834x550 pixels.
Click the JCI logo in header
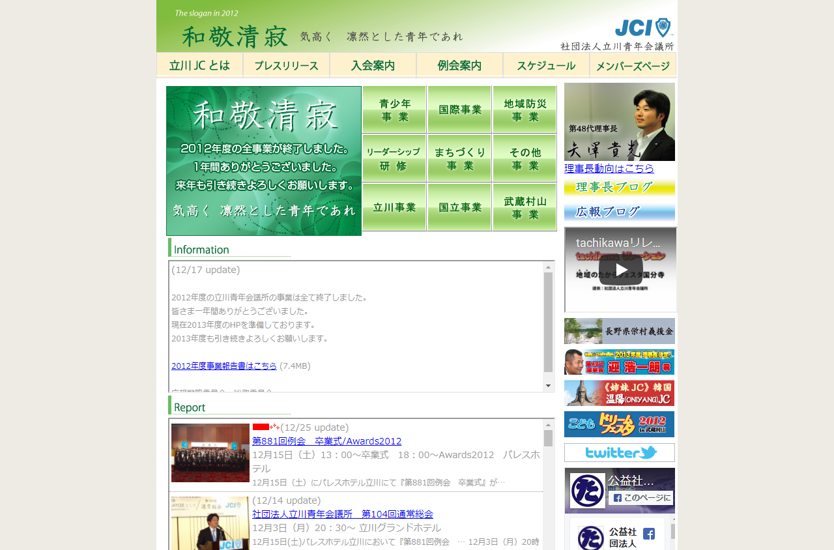643,27
